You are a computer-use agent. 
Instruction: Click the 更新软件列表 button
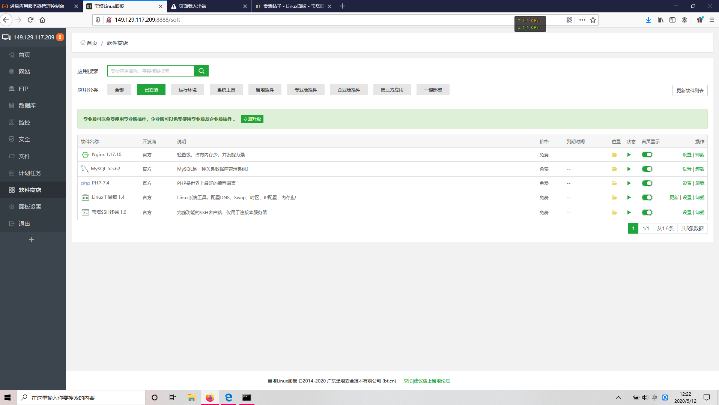(x=690, y=90)
